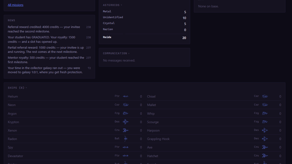
Task: Click the Referral reward 4000 credits news item
Action: click(49, 29)
